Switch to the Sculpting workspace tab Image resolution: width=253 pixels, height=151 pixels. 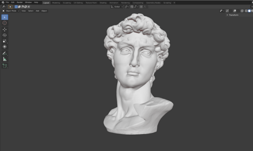[x=67, y=3]
